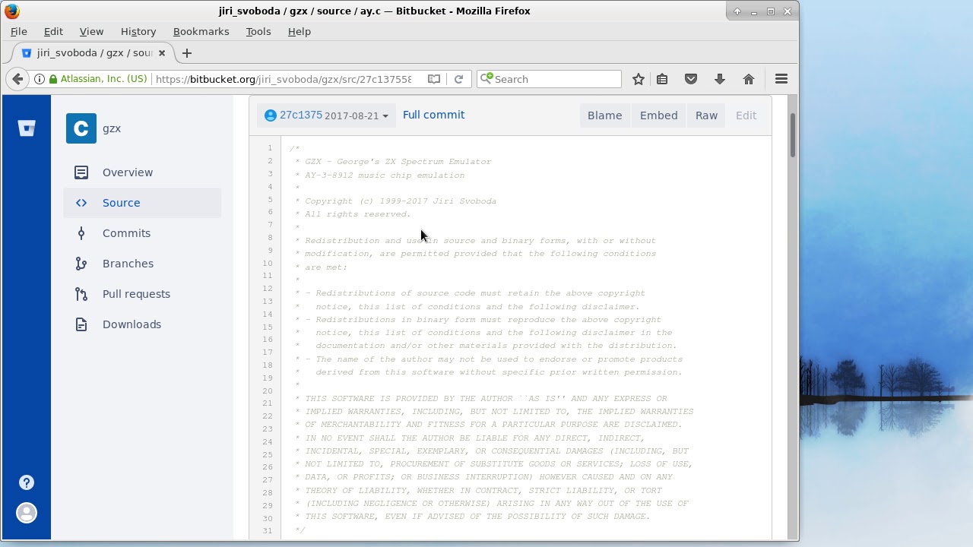This screenshot has width=973, height=547.
Task: Open the File menu
Action: (19, 31)
